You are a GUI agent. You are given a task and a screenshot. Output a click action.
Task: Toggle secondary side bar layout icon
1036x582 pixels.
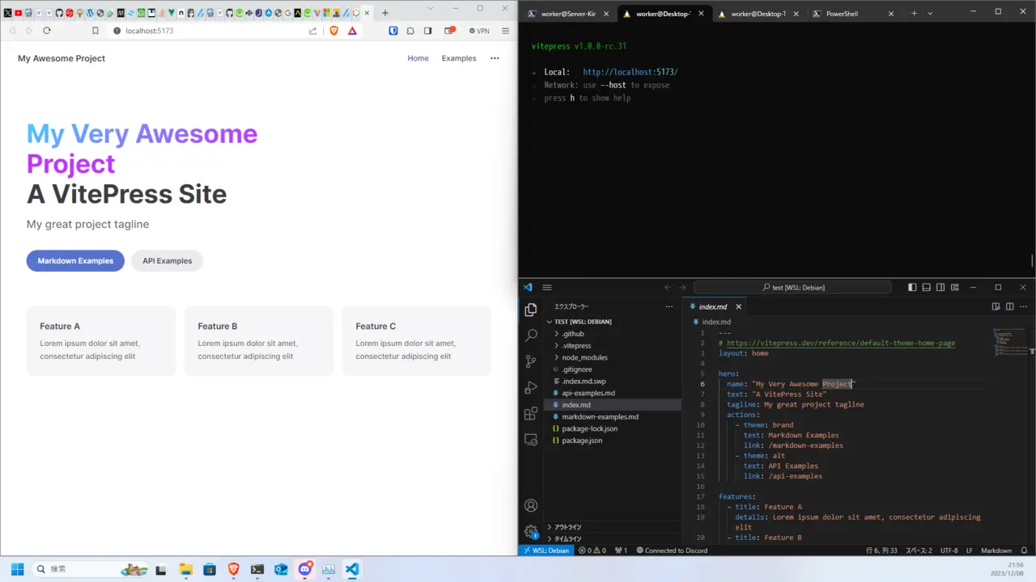(940, 287)
